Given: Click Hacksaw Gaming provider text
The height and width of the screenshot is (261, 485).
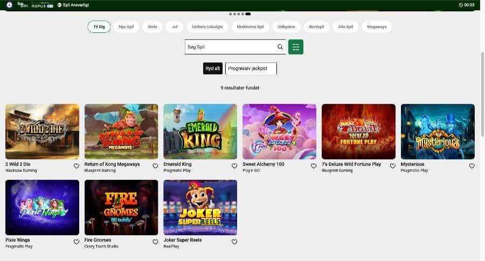Looking at the screenshot, I should point(21,171).
